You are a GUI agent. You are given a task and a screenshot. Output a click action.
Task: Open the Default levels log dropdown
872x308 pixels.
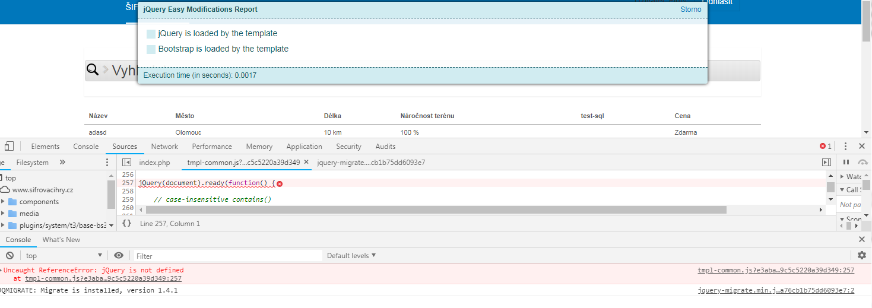(351, 256)
